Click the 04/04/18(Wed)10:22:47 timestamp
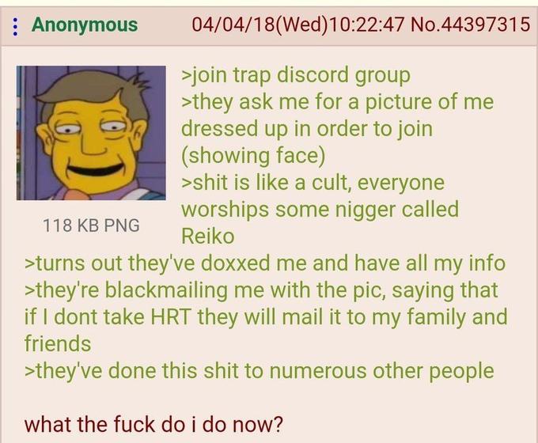Image resolution: width=538 pixels, height=443 pixels. (297, 25)
